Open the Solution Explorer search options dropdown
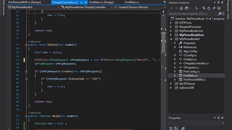Image resolution: width=232 pixels, height=130 pixels. 223,14
